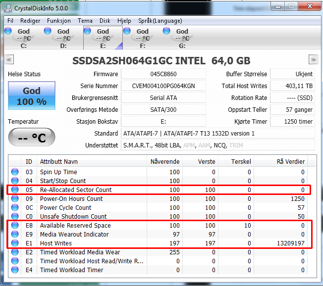Click the Kjørte Timer 1250 timer field
The width and height of the screenshot is (323, 286).
[292, 122]
